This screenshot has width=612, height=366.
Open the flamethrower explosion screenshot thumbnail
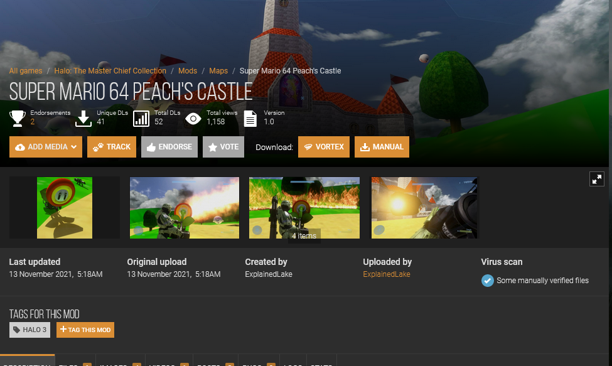pyautogui.click(x=184, y=208)
